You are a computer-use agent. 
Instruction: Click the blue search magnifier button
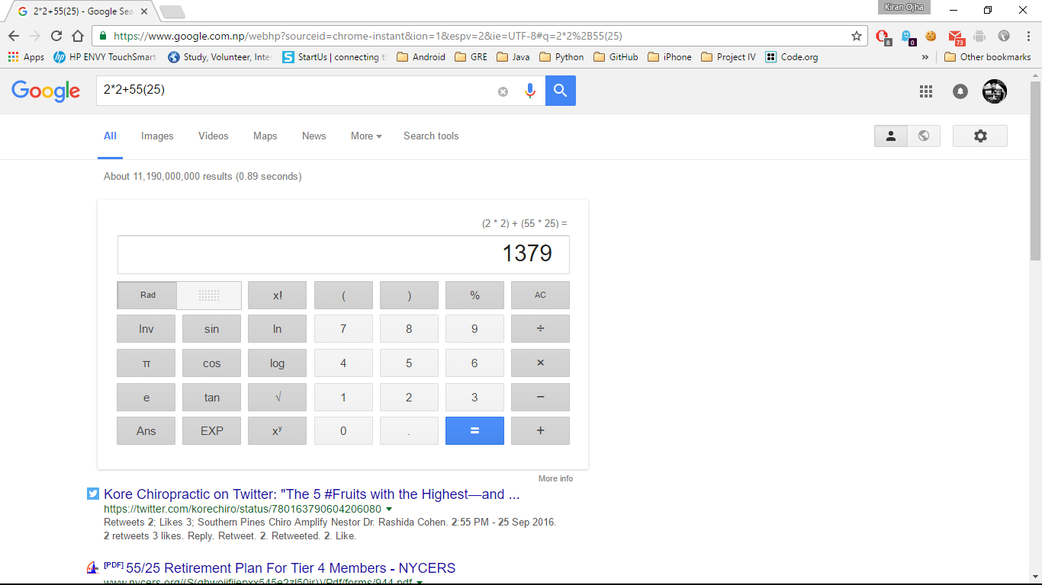pos(561,91)
